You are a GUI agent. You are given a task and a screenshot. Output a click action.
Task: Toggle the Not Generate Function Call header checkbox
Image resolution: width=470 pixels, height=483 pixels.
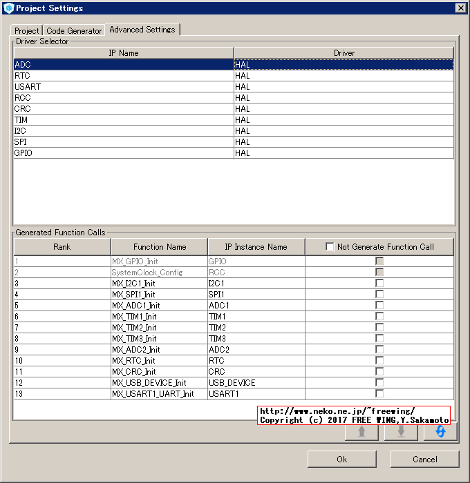[x=330, y=247]
